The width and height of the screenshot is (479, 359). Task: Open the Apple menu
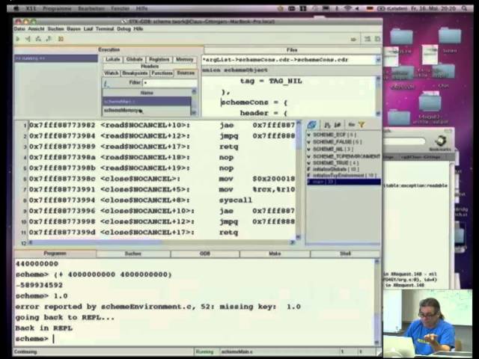point(16,8)
